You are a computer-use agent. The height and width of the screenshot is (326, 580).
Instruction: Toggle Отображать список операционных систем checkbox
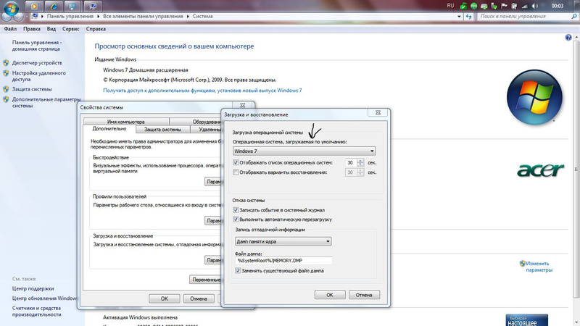[x=236, y=162]
